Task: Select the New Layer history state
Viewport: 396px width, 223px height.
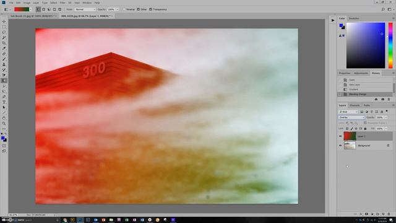Action: click(365, 85)
